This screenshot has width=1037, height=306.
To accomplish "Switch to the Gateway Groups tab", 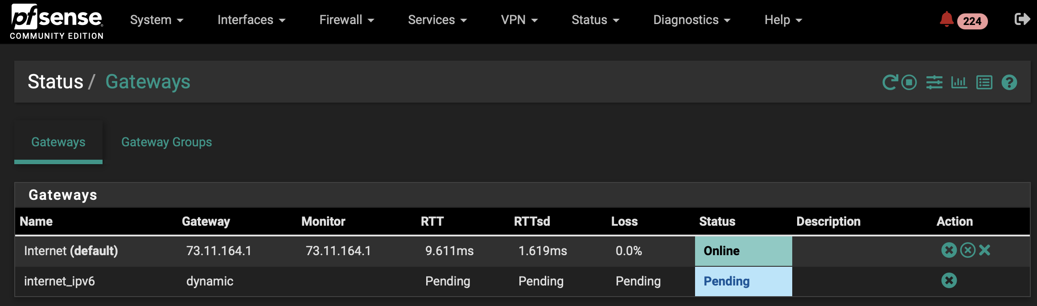I will coord(167,142).
